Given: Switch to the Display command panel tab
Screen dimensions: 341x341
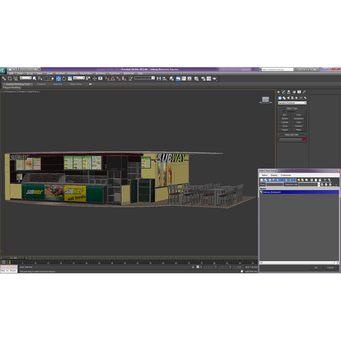Looking at the screenshot, I should point(299,92).
